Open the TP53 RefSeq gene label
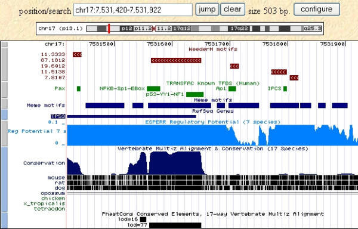The image size is (358, 229). tap(58, 116)
